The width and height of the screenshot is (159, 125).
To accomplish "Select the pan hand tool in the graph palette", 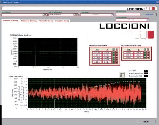I will coord(121,76).
